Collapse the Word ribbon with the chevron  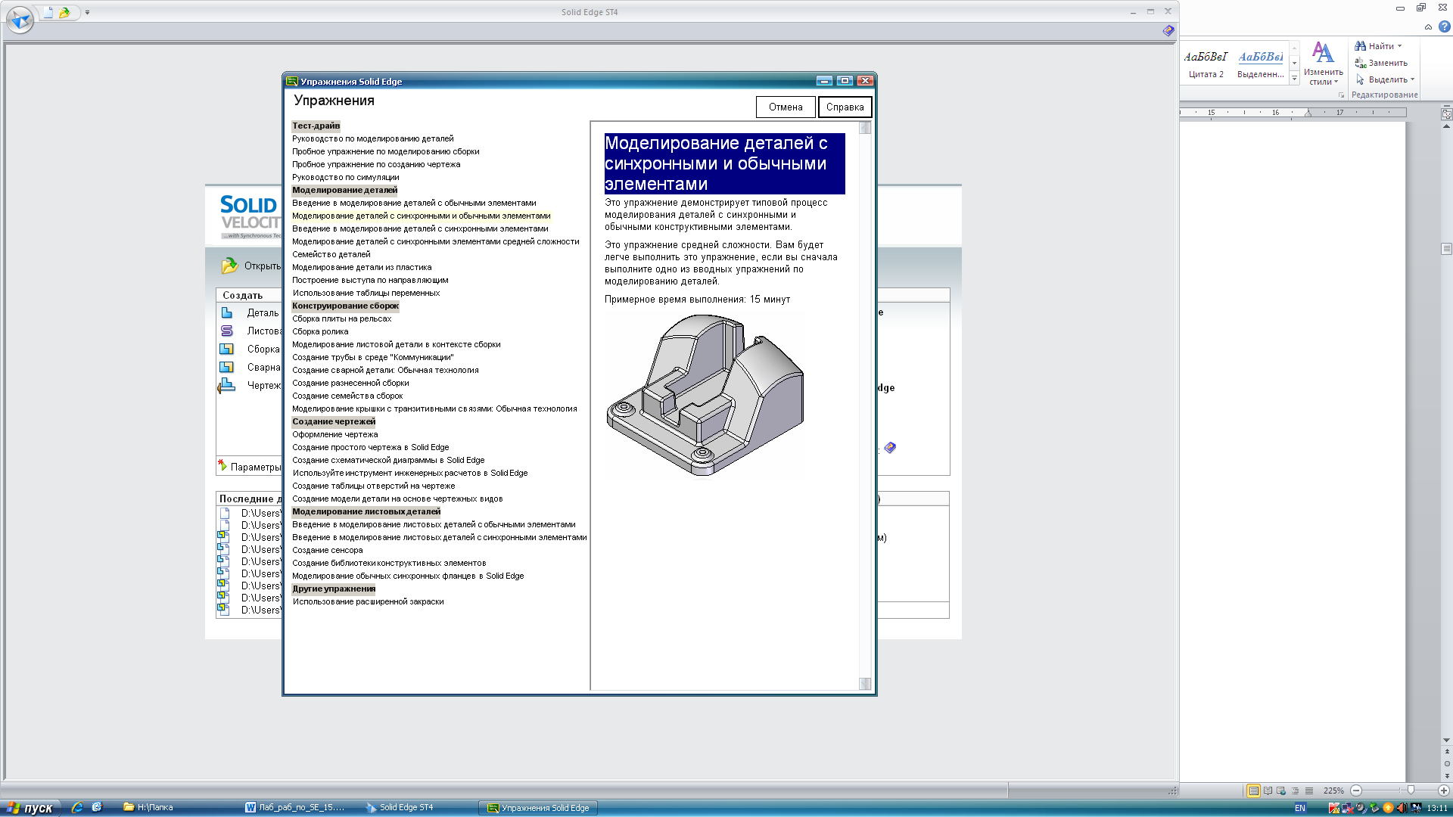(x=1428, y=26)
